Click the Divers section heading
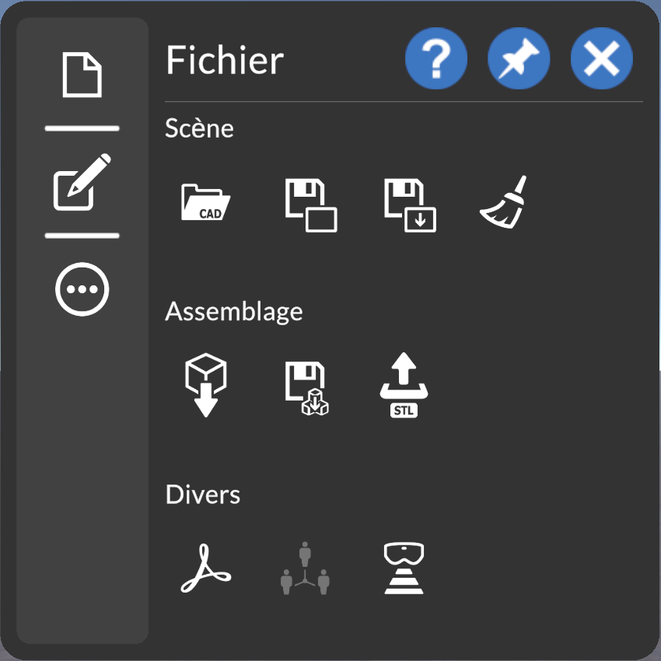Image resolution: width=661 pixels, height=661 pixels. coord(203,495)
